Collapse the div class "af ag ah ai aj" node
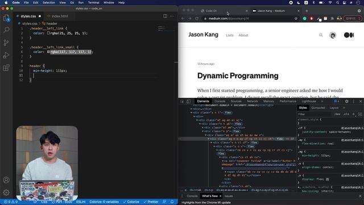The image size is (364, 205). pyautogui.click(x=197, y=120)
